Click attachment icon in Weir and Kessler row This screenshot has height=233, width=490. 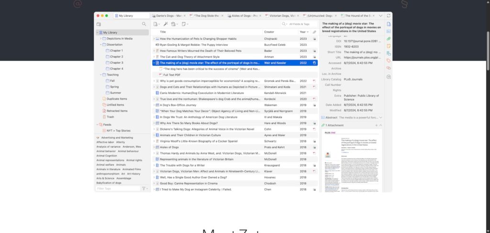[314, 63]
